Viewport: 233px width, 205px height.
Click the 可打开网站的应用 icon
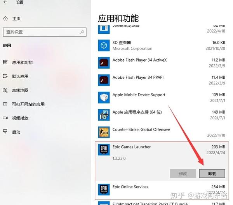pyautogui.click(x=5, y=104)
